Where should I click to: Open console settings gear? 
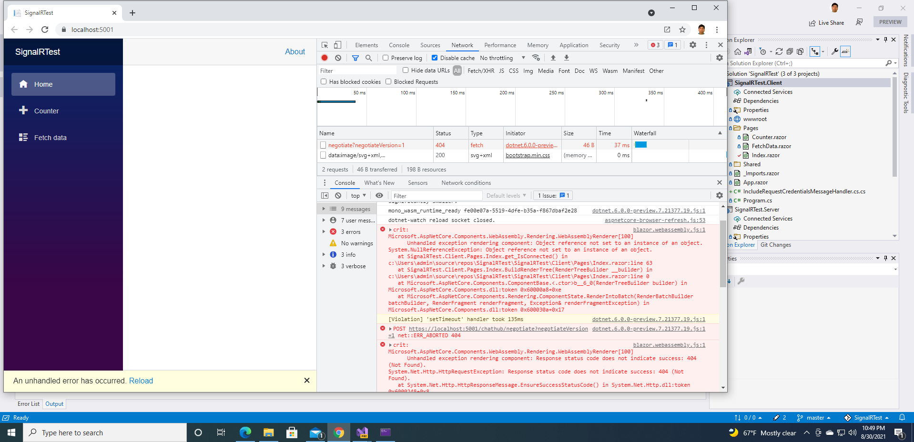[720, 195]
